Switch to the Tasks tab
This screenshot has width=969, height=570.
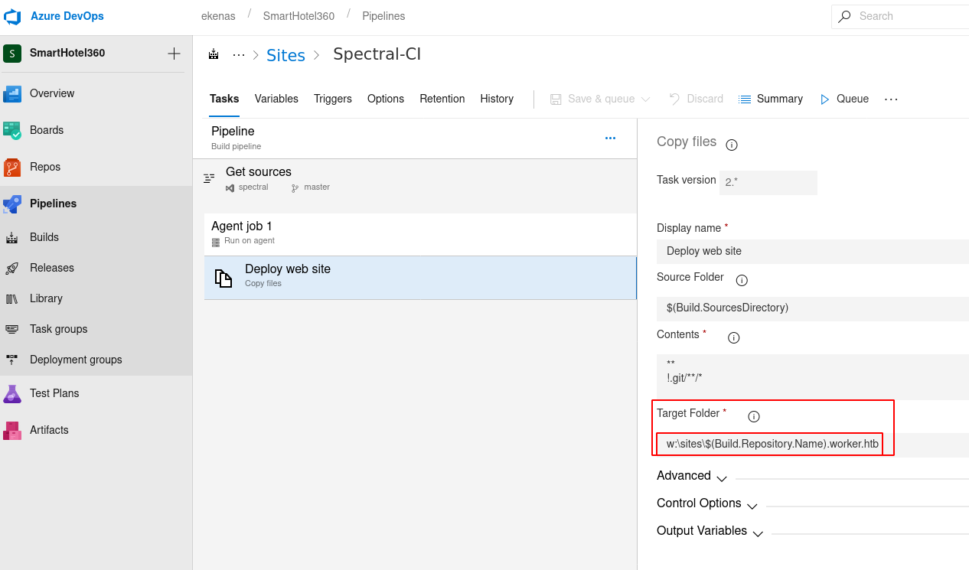coord(224,99)
